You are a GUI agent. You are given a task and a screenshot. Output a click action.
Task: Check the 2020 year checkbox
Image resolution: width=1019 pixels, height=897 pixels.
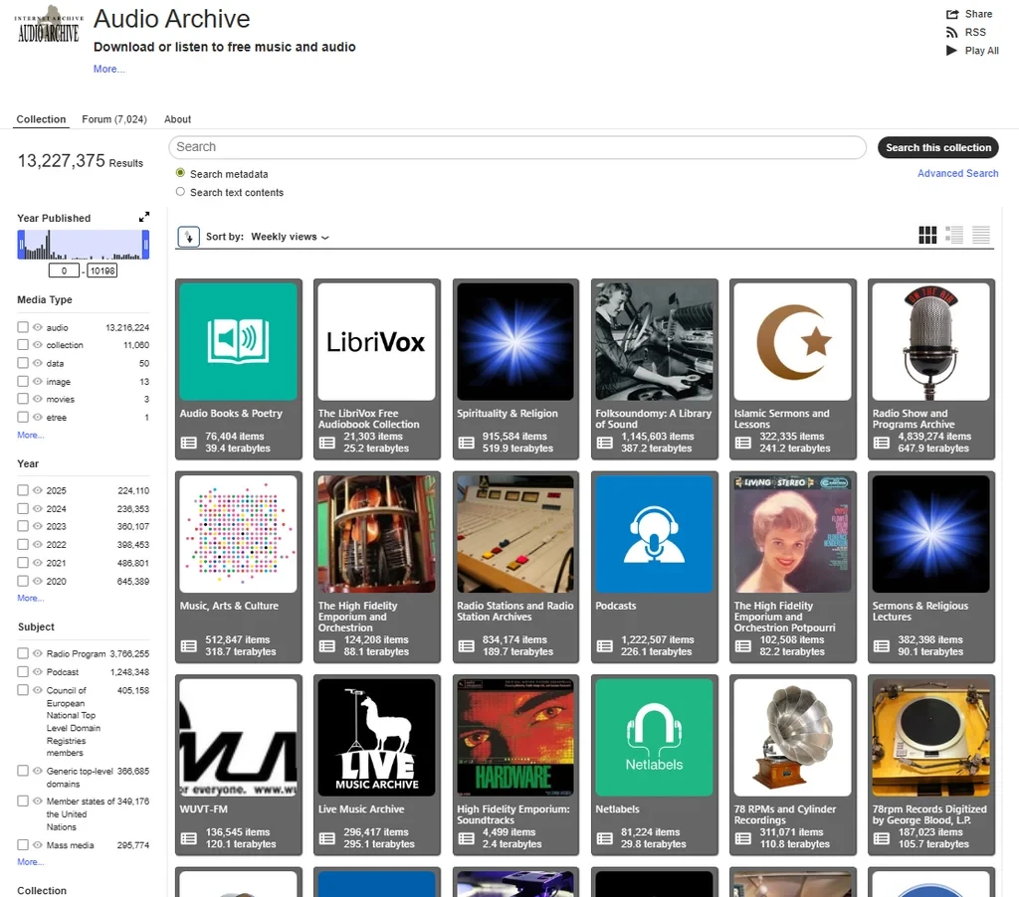coord(23,581)
